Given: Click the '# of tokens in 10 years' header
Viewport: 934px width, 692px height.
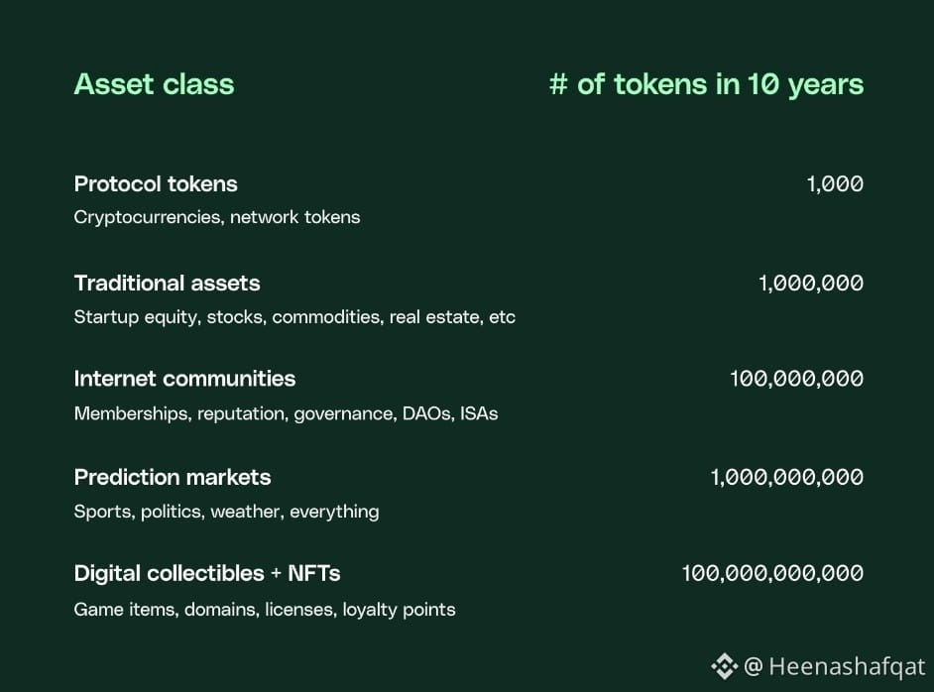Looking at the screenshot, I should pos(706,84).
